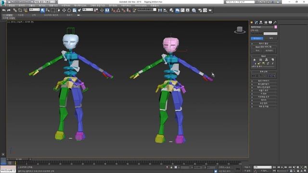This screenshot has height=173, width=308.
Task: Open the Curve Editor from toolbar
Action: tap(182, 10)
